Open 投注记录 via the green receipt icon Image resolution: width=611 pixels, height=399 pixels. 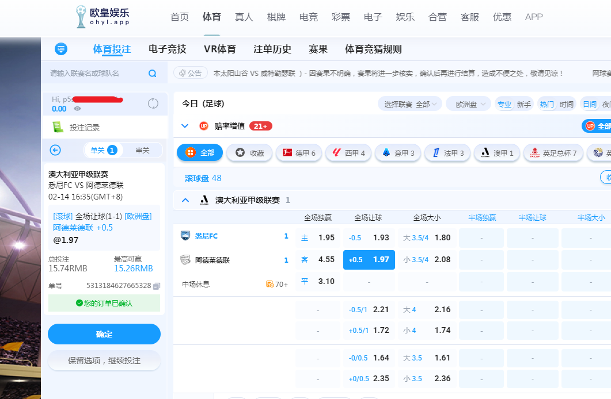click(x=58, y=128)
